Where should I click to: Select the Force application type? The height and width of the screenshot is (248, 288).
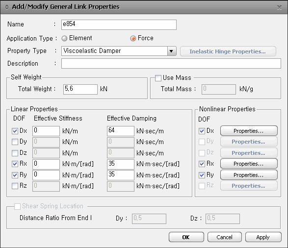click(x=133, y=38)
